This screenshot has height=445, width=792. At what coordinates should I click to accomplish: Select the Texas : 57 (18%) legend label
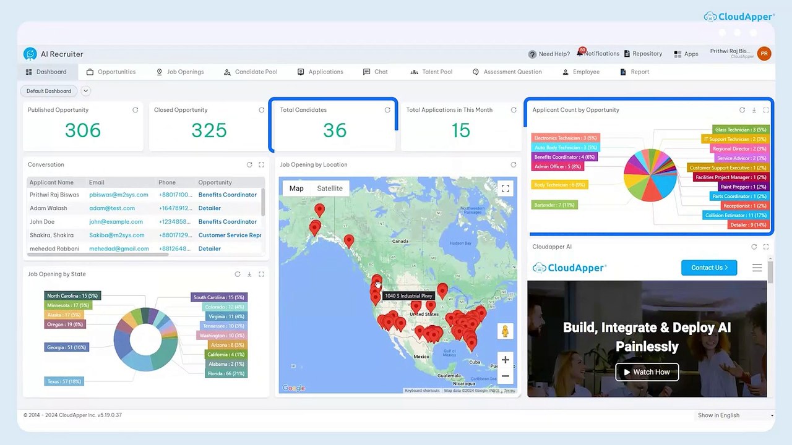click(x=64, y=381)
